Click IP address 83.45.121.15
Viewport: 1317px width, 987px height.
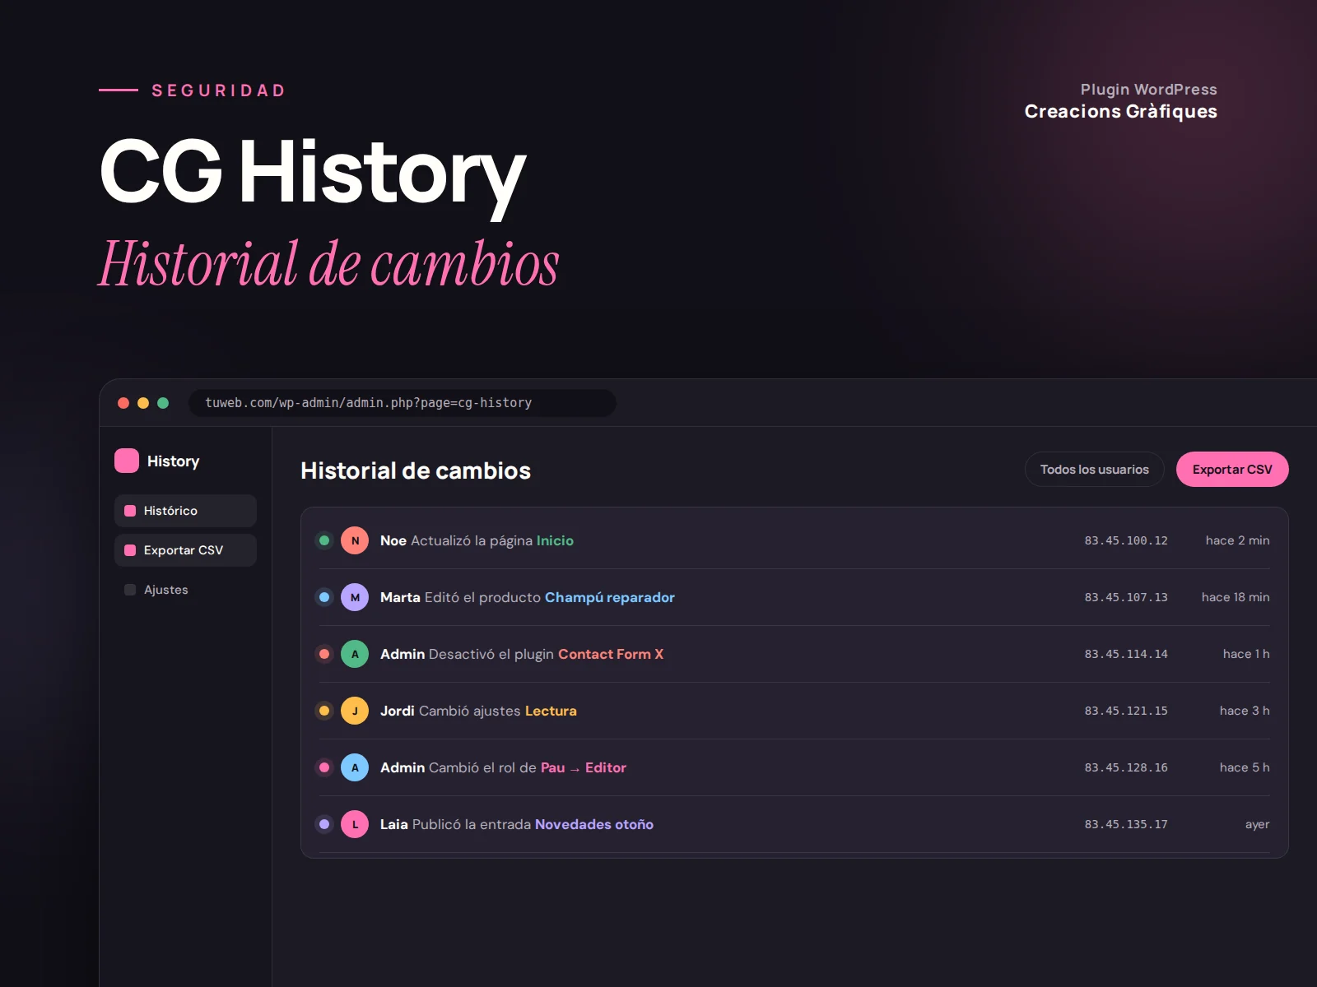(x=1126, y=711)
